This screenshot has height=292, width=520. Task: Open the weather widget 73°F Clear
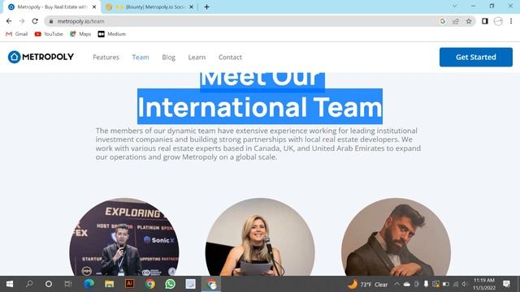tap(368, 285)
